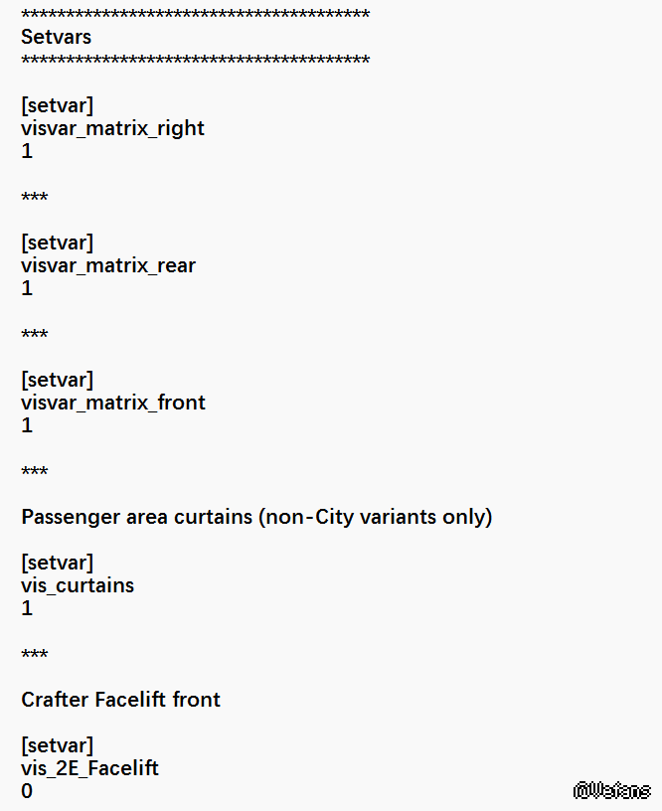The width and height of the screenshot is (662, 811).
Task: Click the [setvar] tag above visvar_matrix_right
Action: point(57,105)
